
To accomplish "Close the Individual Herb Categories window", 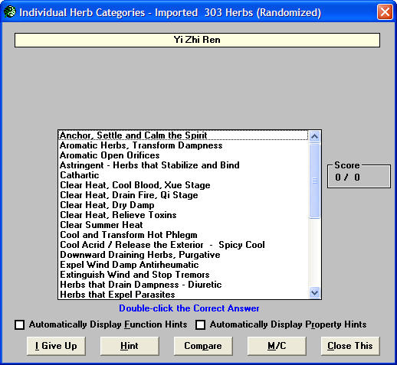I will [385, 12].
